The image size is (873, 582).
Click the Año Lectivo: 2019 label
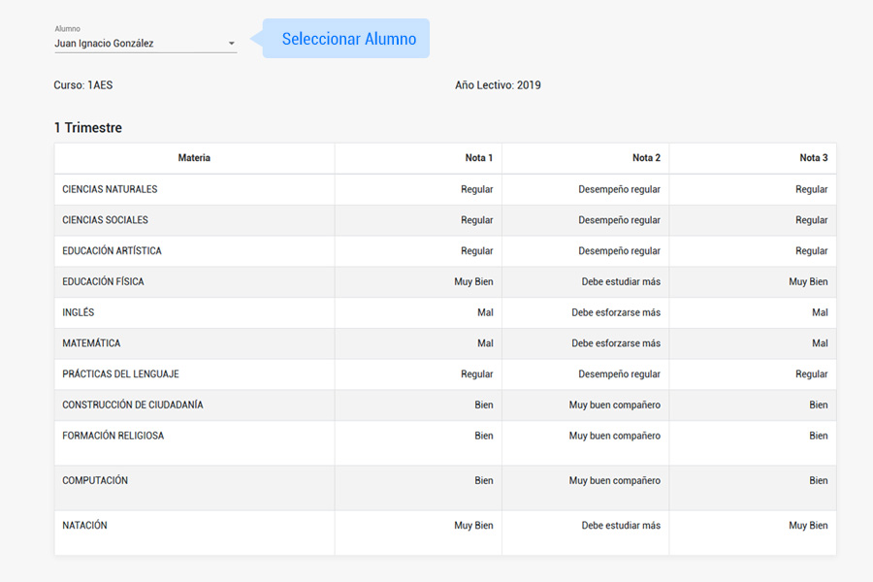498,85
